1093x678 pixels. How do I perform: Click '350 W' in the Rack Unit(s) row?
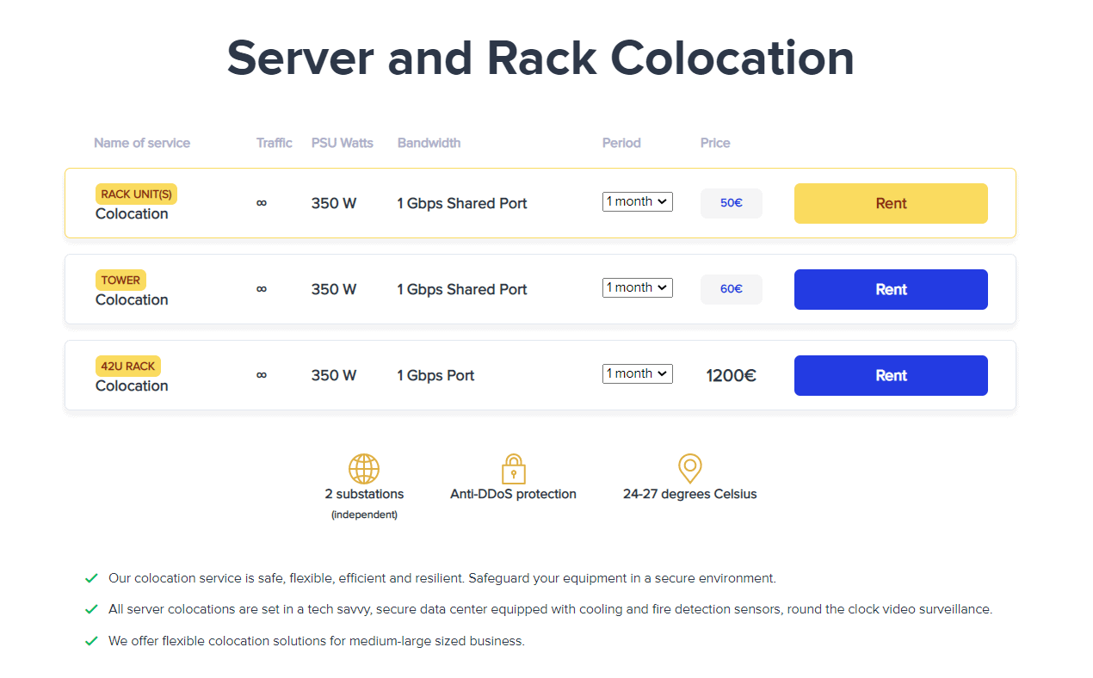click(x=334, y=203)
